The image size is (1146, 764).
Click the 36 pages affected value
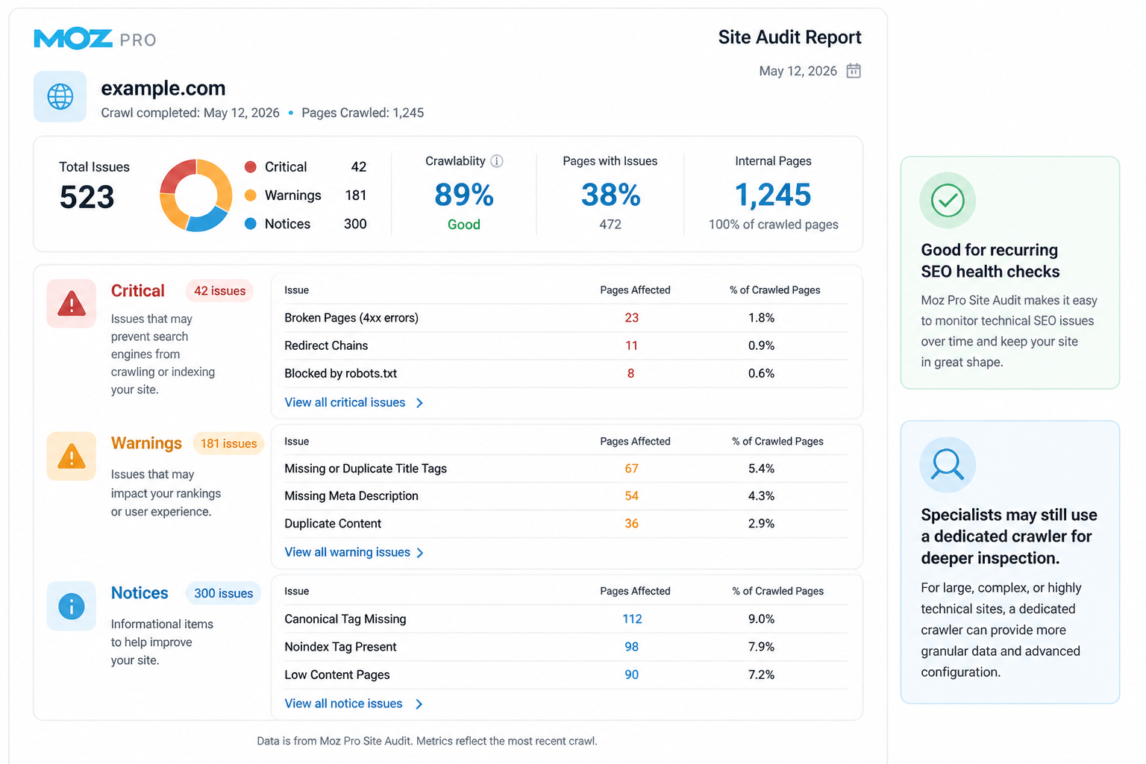coord(632,524)
